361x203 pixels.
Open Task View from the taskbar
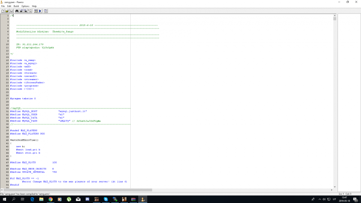tap(22, 199)
